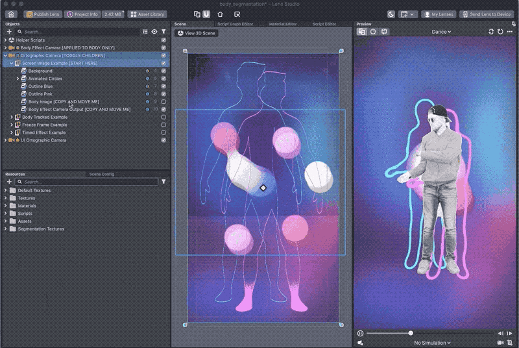Click the preview timeline slider handle
Viewport: 519px width, 348px height.
411,333
